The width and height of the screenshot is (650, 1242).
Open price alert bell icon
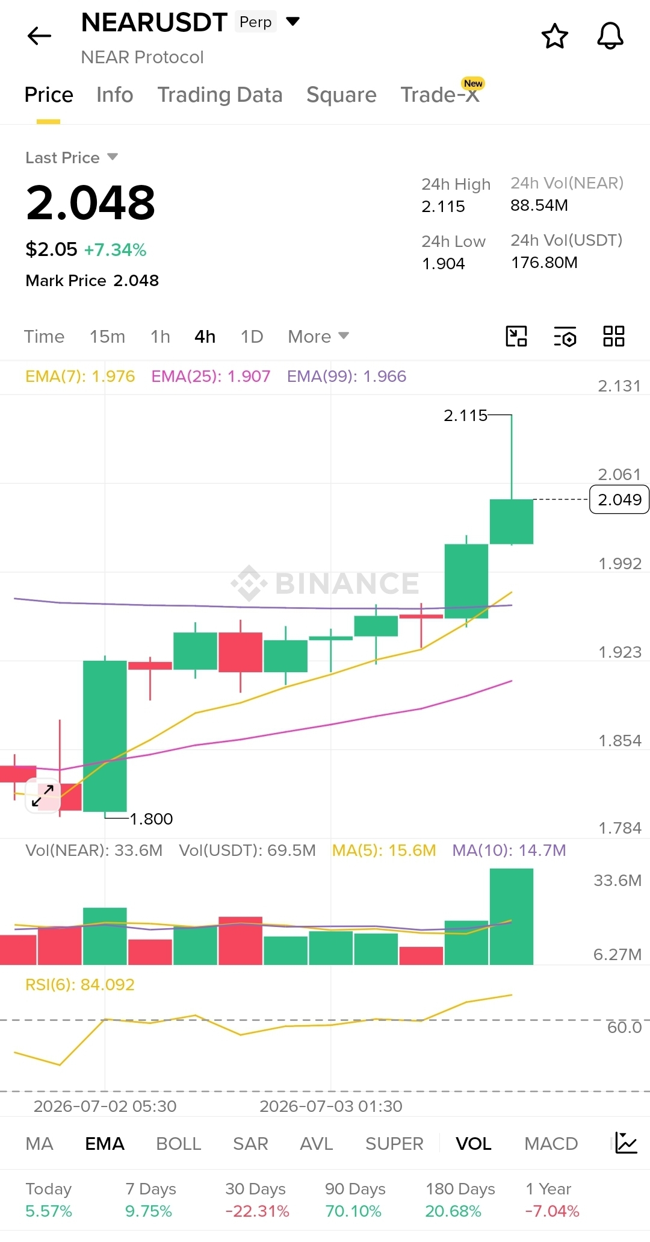click(x=610, y=36)
